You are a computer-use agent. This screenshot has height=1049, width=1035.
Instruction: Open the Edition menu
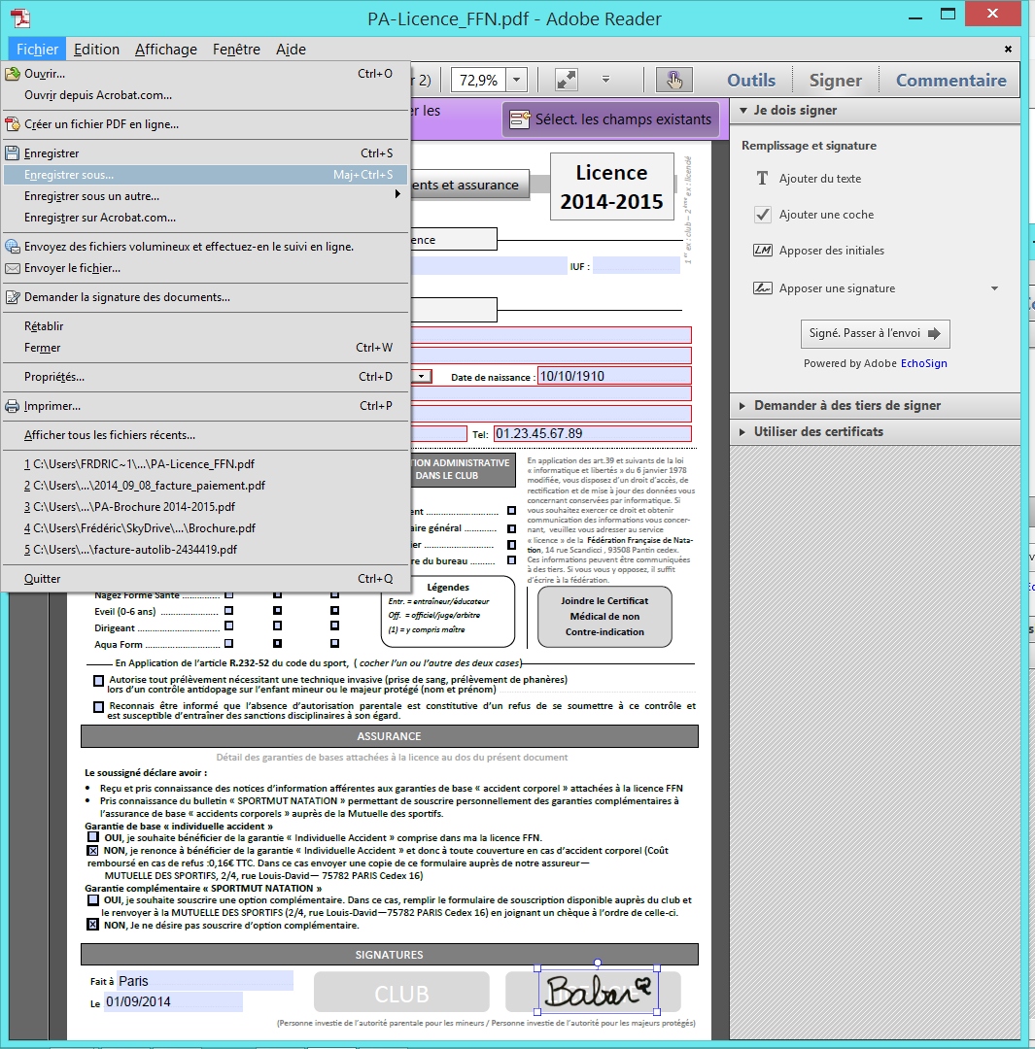[96, 49]
